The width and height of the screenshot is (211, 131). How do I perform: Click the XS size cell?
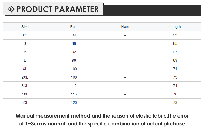coord(25,35)
